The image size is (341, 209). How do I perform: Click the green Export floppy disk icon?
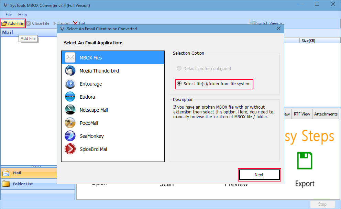[x=305, y=161]
